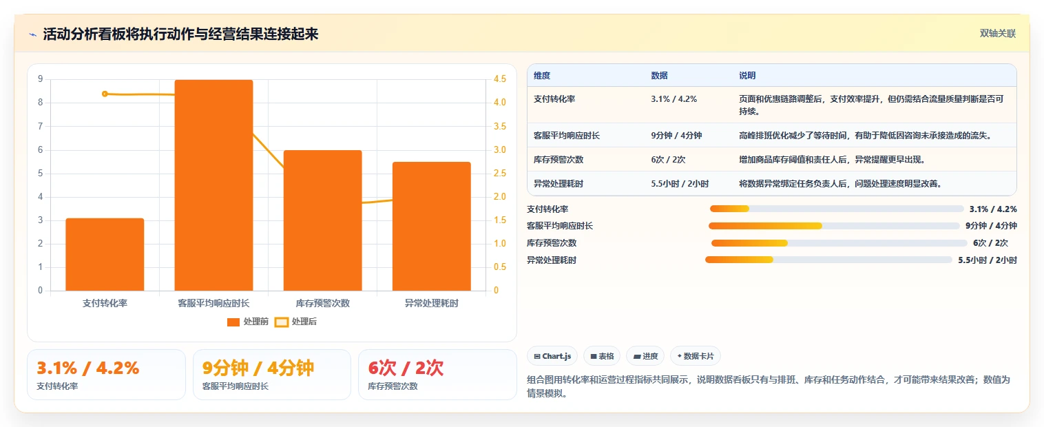Click the left-axis value 9

point(40,79)
